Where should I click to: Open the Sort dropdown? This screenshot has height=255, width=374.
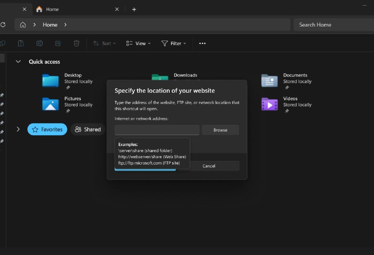click(104, 43)
